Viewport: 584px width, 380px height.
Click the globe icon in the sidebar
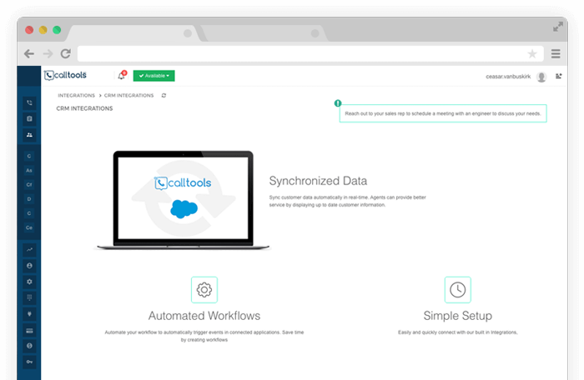coord(29,346)
